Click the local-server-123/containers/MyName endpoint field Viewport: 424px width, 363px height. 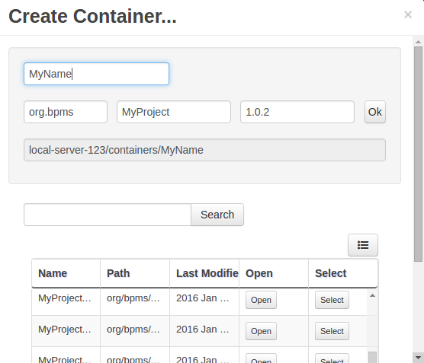[204, 150]
